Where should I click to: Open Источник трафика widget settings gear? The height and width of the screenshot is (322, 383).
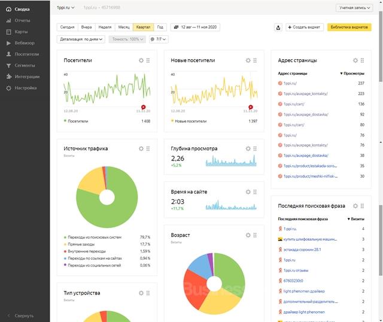click(x=141, y=148)
